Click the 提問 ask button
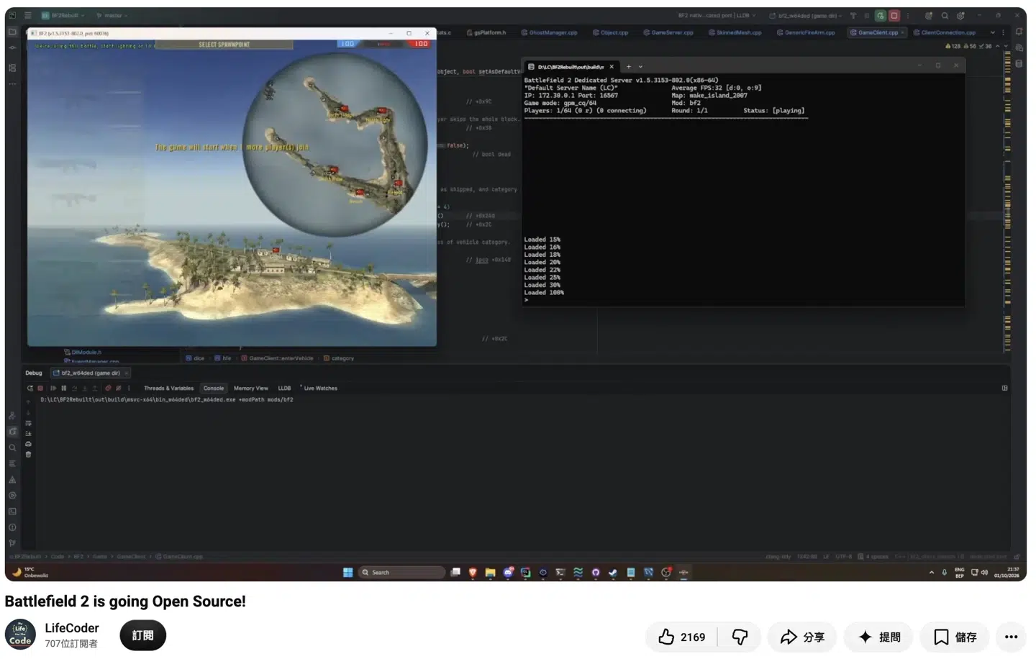1036x659 pixels. click(x=879, y=637)
